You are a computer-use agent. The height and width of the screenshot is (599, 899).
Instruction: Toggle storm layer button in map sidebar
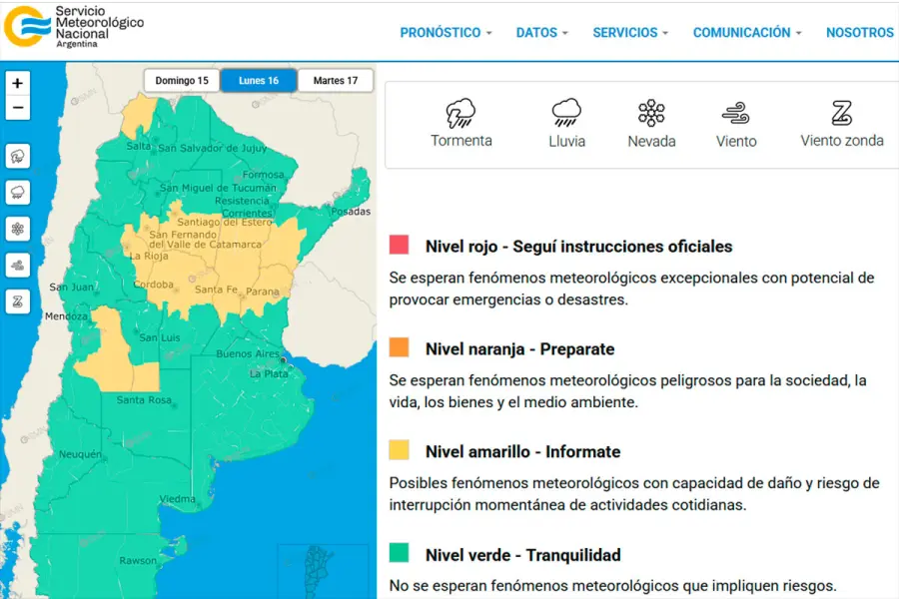pyautogui.click(x=18, y=156)
